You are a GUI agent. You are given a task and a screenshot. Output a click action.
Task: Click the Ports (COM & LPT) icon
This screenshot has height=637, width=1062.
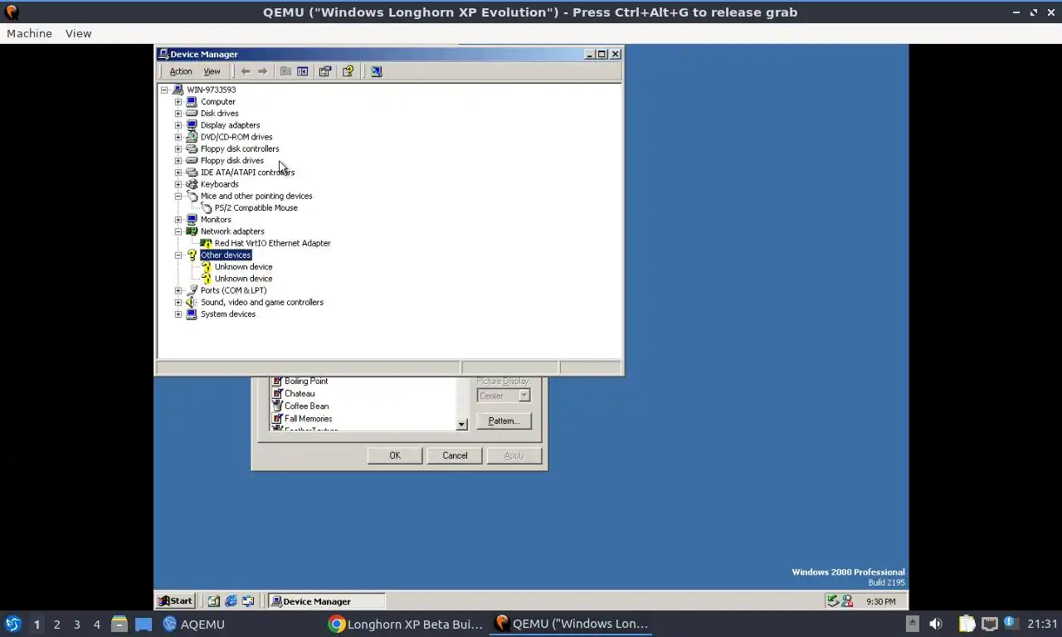tap(192, 290)
